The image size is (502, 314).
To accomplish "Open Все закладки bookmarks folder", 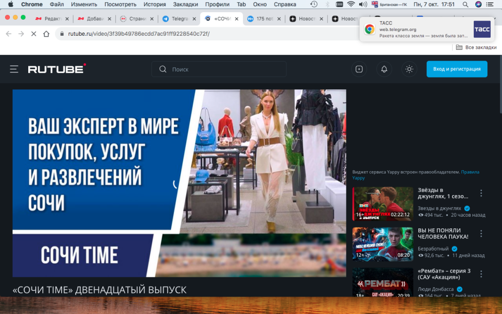I will click(476, 47).
